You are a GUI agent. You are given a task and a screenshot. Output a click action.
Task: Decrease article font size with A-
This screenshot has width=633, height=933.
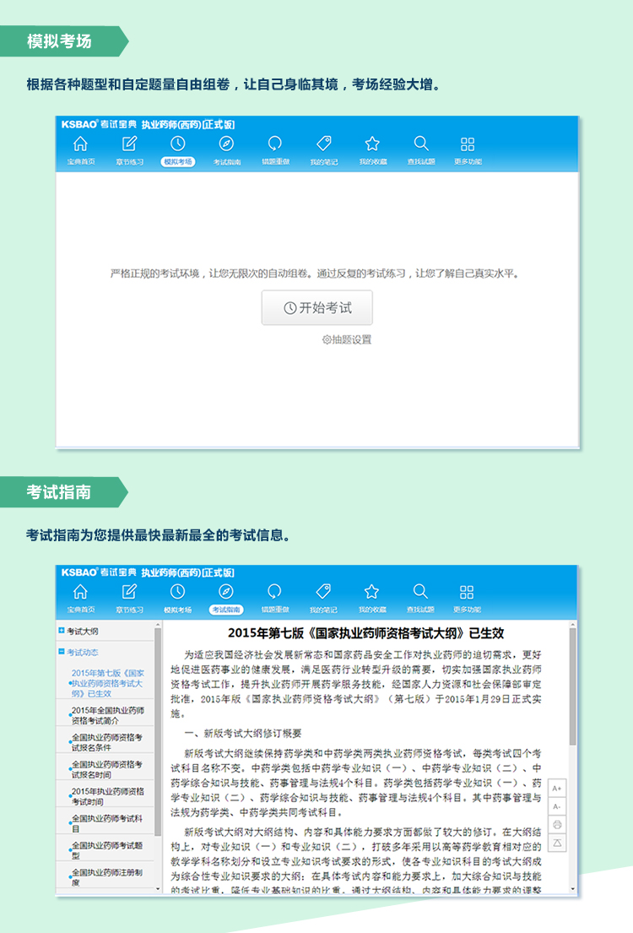click(557, 806)
